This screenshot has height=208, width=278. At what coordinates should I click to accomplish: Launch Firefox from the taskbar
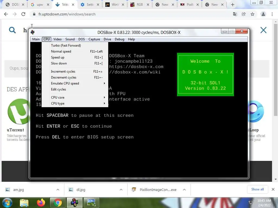[x=41, y=203]
